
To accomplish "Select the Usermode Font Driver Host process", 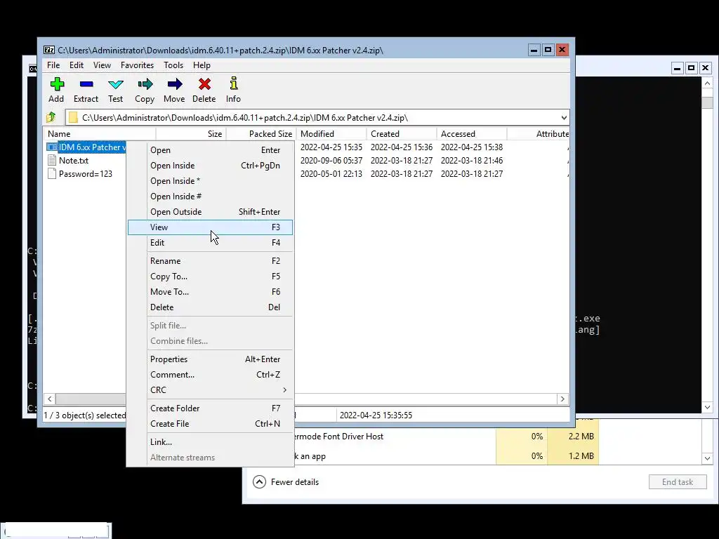I will pos(339,437).
